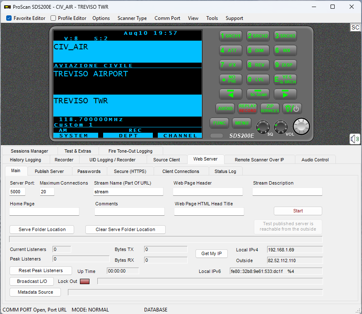Click the speaker audio icon

coord(355,139)
